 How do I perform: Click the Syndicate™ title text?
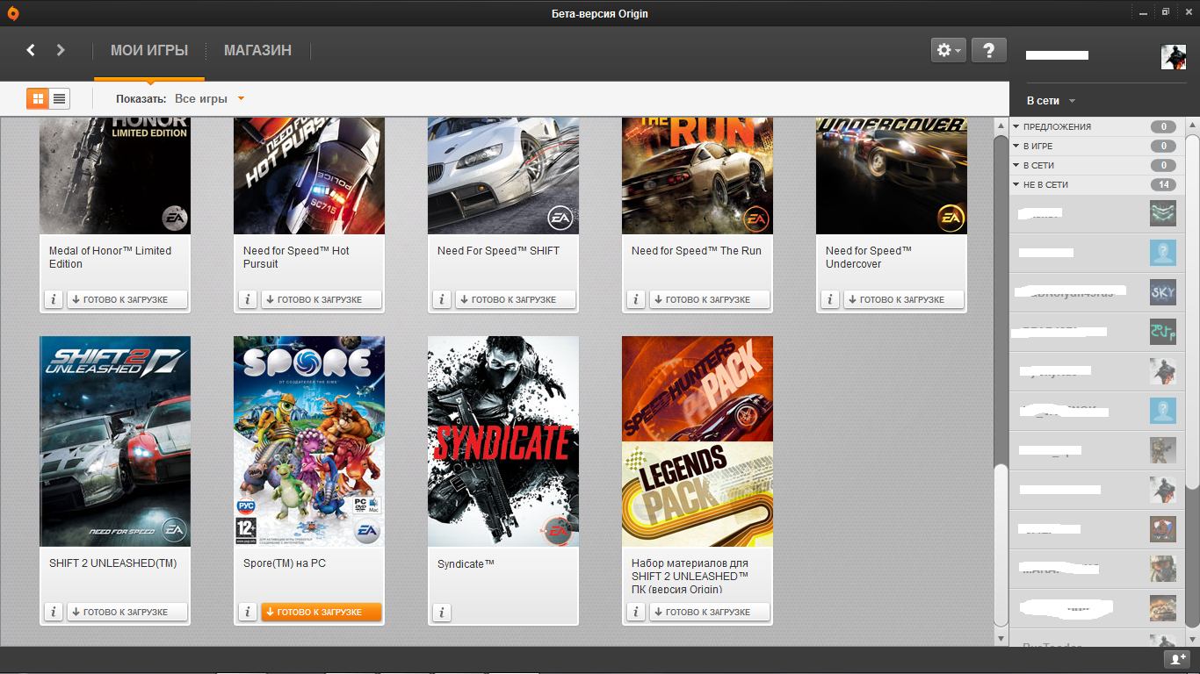coord(466,563)
